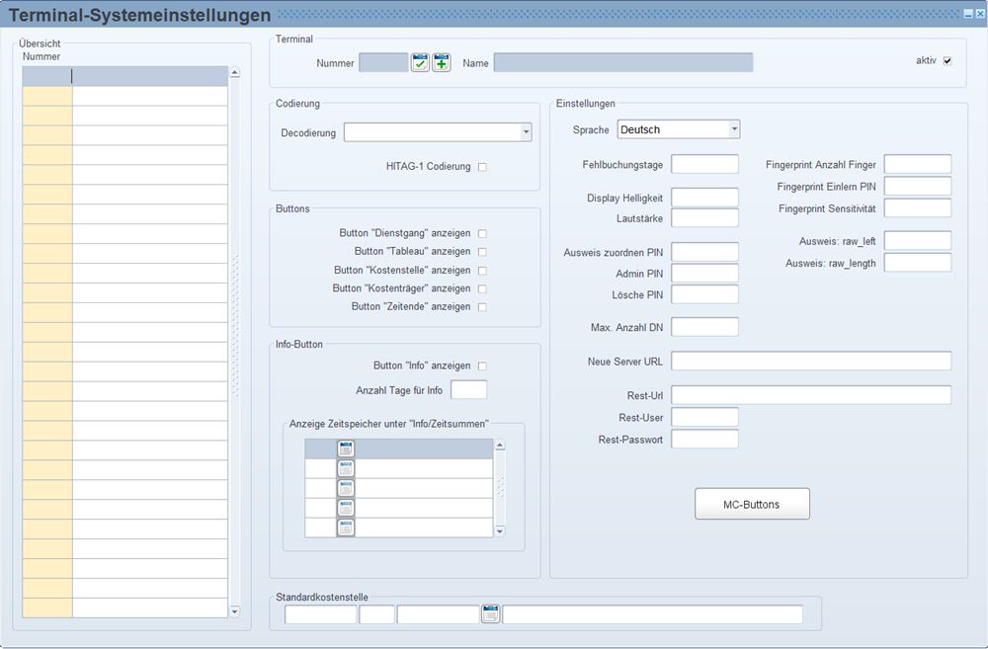Open lookup icon in second Zeitspeicher row
The height and width of the screenshot is (649, 988).
(345, 468)
